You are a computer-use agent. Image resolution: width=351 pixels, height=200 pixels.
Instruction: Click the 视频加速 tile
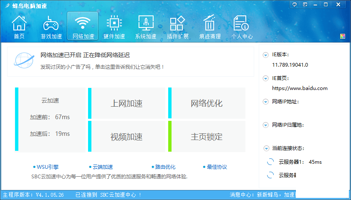(x=126, y=137)
